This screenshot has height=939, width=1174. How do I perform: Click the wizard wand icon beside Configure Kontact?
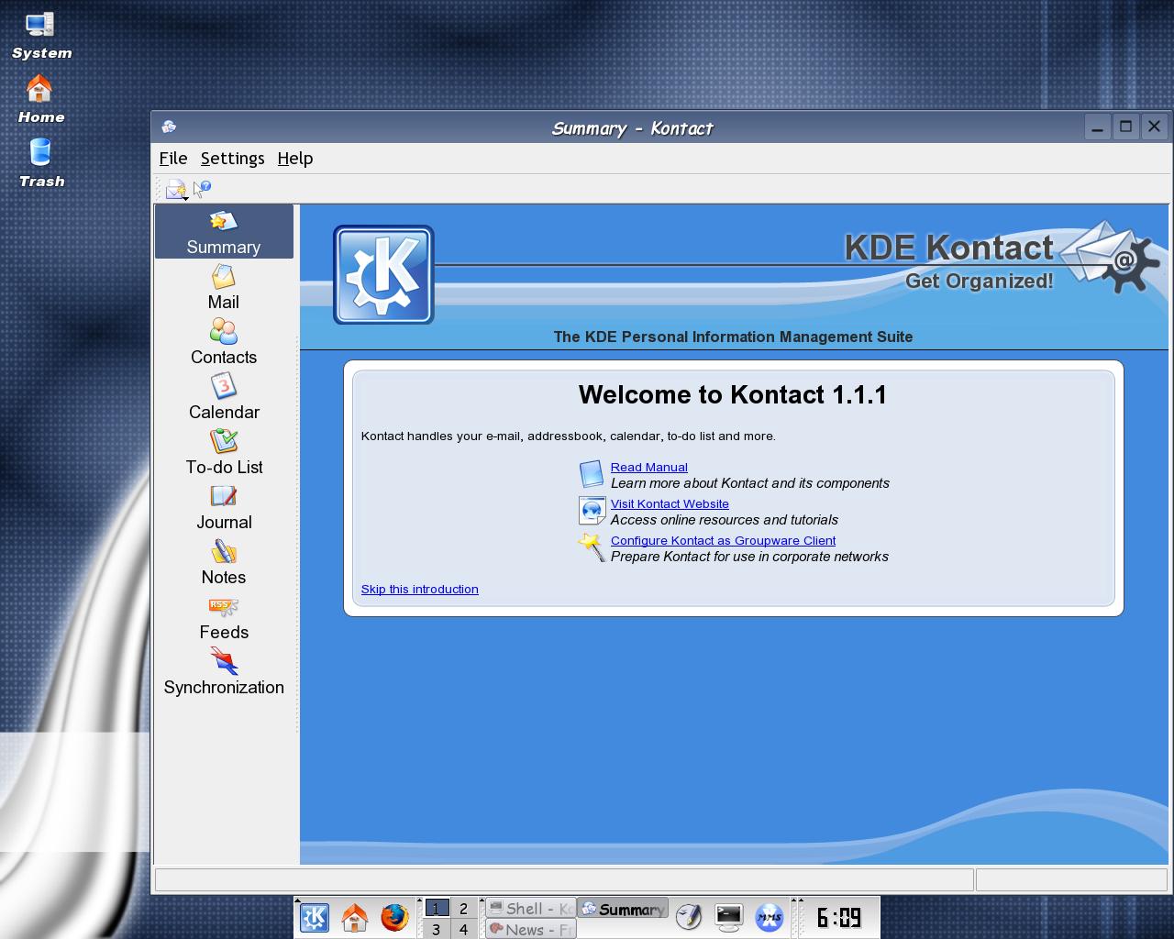coord(592,547)
